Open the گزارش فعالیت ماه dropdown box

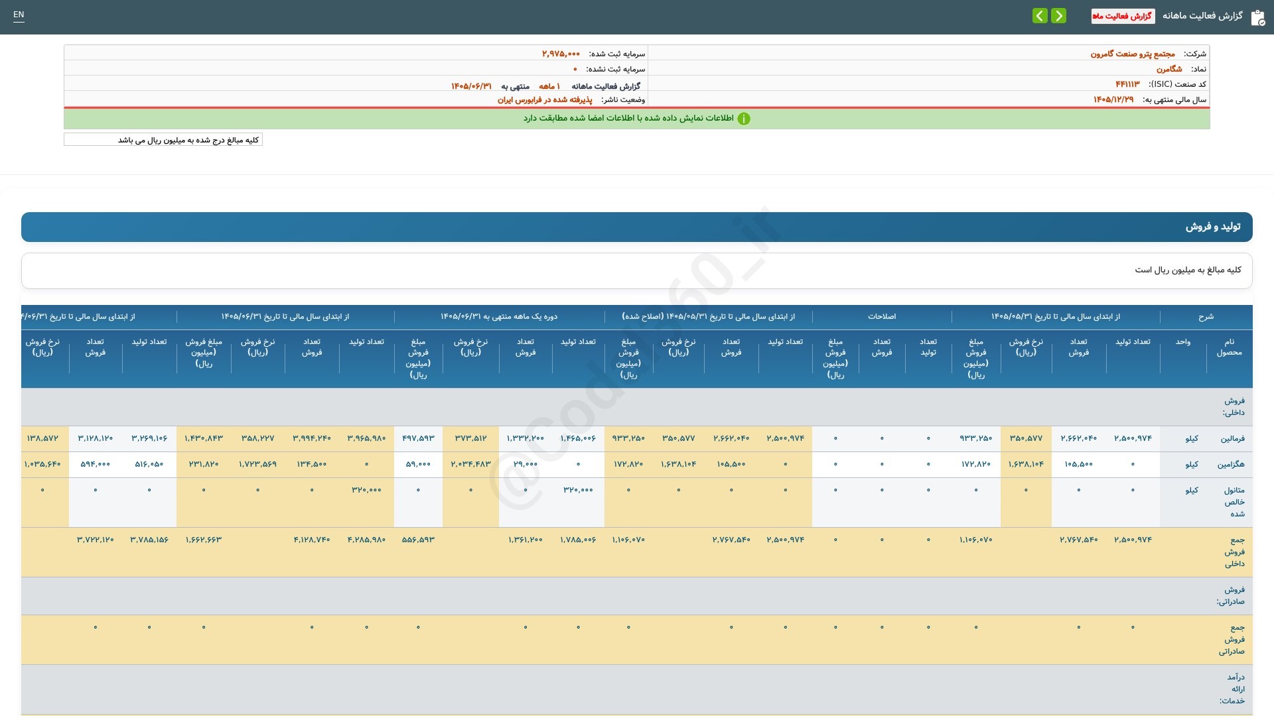click(1123, 16)
